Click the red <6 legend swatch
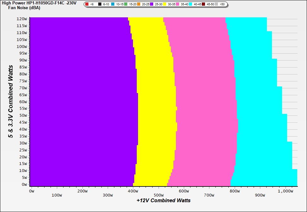The width and height of the screenshot is (307, 212). (87, 4)
